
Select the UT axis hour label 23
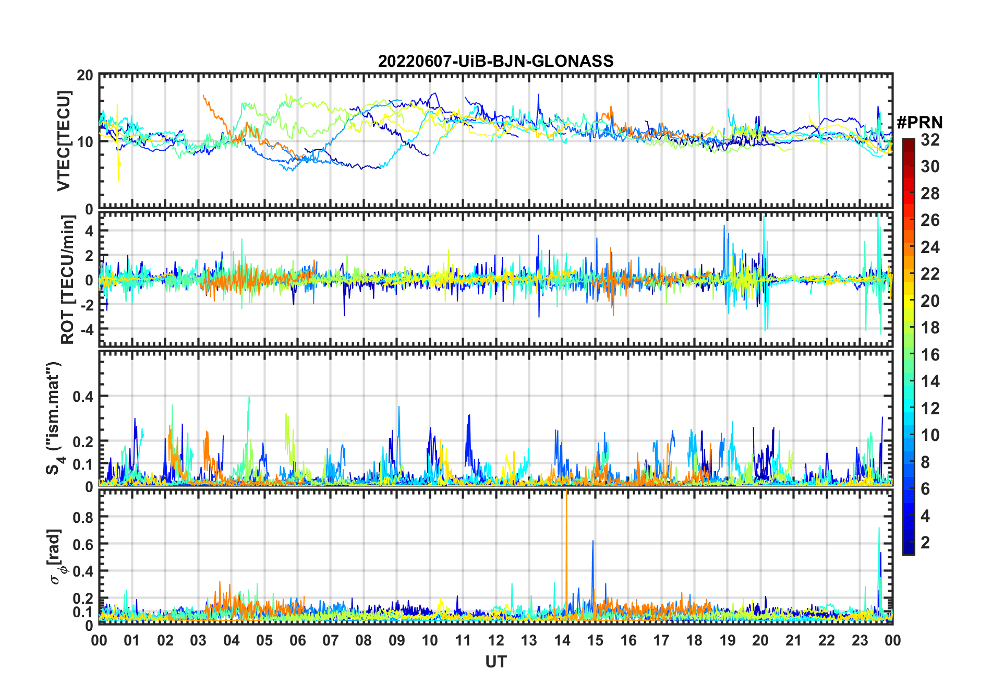(x=860, y=640)
